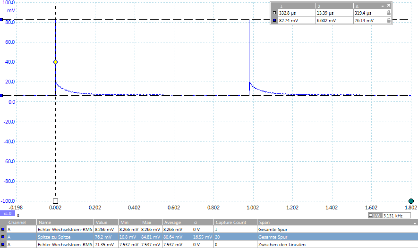Click the Zwischen den Linealen span cell
The height and width of the screenshot is (249, 418).
coord(282,244)
